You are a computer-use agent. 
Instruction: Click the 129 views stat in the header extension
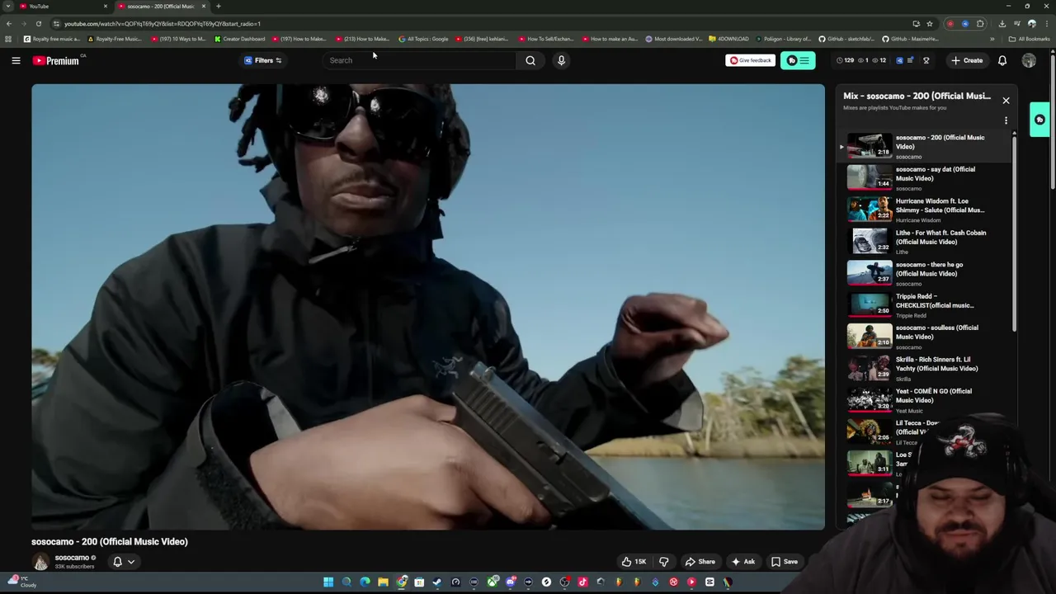pos(845,60)
